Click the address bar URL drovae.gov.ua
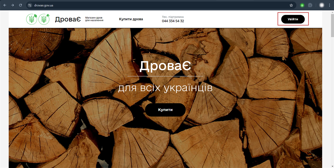The width and height of the screenshot is (334, 168). [44, 5]
